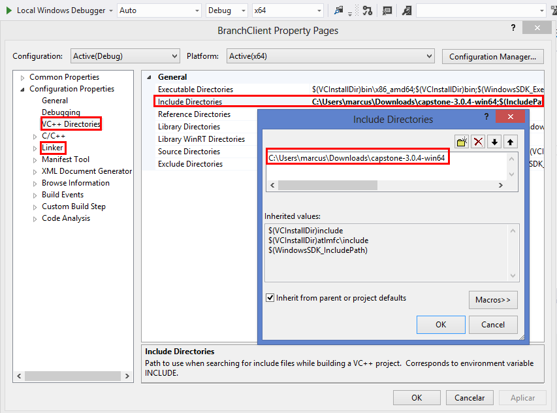
Task: Click the Macros>> button
Action: pos(493,300)
